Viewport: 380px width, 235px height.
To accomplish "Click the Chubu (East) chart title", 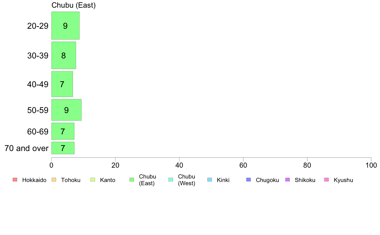I will pyautogui.click(x=74, y=5).
